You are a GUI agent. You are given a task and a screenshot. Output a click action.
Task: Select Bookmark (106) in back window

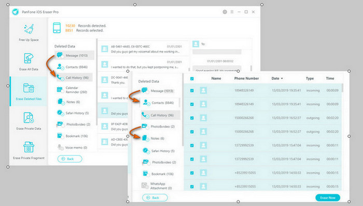tap(73, 136)
